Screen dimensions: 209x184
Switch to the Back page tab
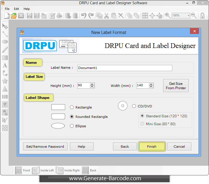[89, 170]
